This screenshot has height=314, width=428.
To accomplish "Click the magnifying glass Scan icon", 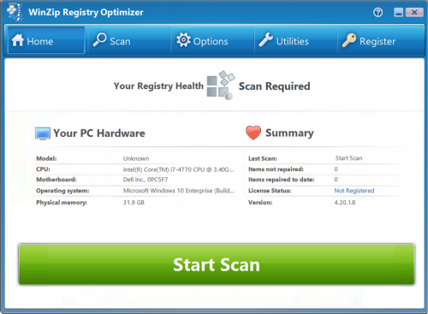I will pyautogui.click(x=99, y=39).
